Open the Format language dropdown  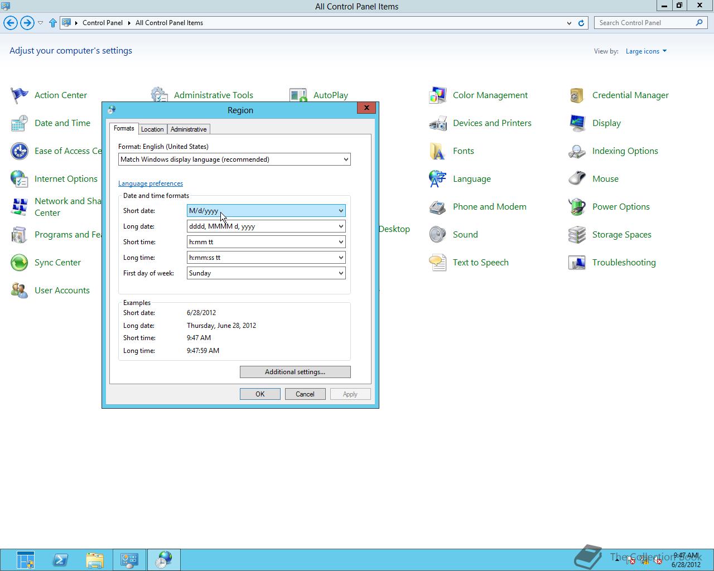point(234,159)
